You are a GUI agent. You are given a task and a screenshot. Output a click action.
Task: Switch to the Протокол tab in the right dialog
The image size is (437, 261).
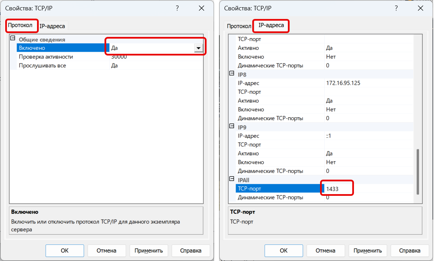point(239,26)
